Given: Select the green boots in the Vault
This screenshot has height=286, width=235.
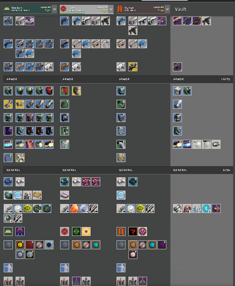Looking at the screenshot, I should tap(177, 131).
